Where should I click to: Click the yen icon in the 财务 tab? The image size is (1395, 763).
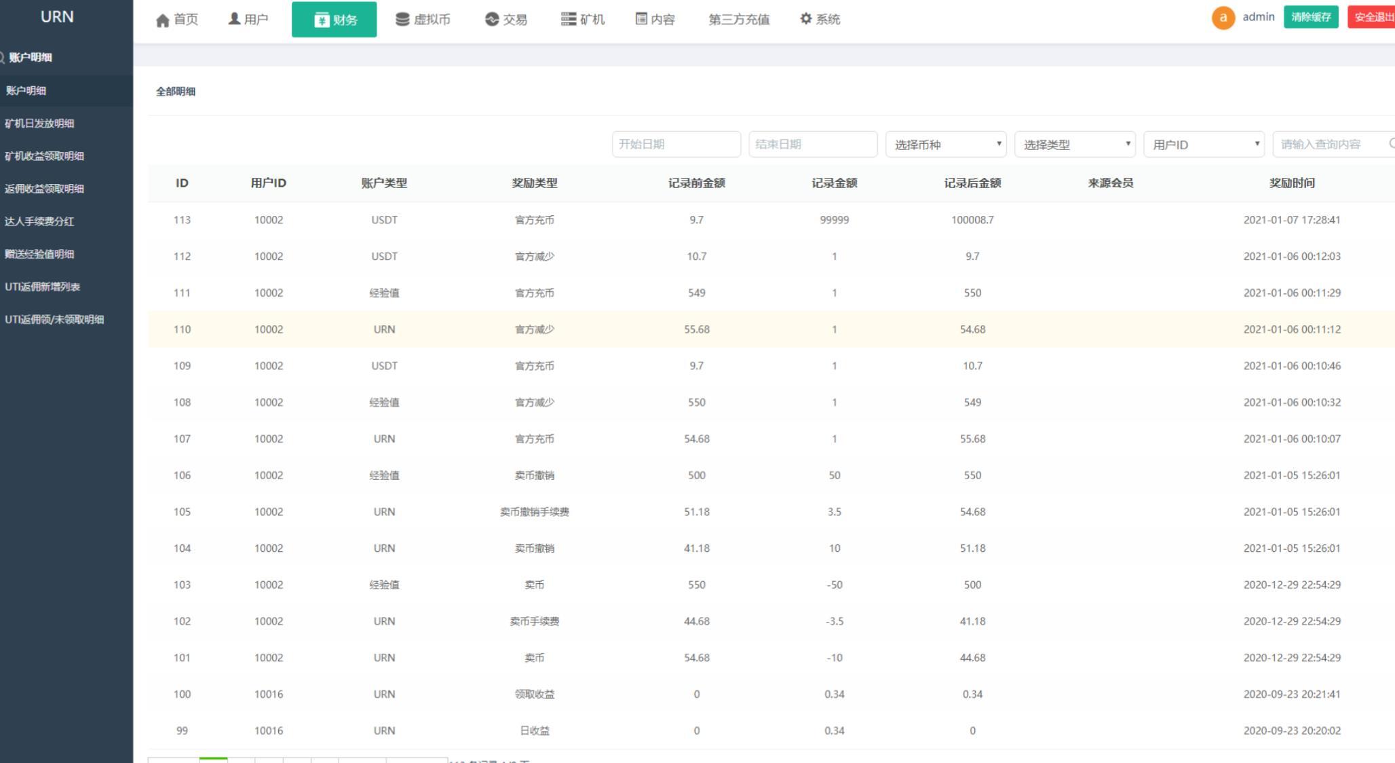coord(322,20)
